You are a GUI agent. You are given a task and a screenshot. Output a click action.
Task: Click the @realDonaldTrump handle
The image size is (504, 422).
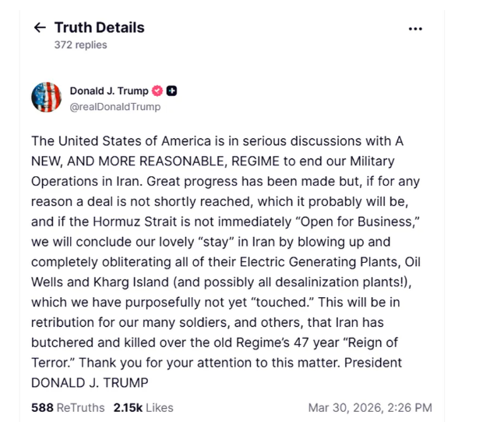click(x=115, y=106)
